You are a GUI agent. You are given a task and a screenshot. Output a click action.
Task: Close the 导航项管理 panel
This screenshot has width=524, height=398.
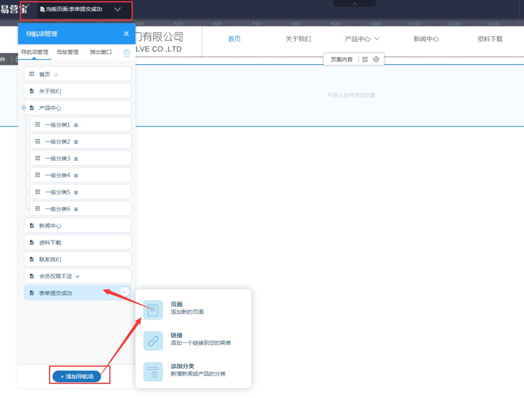126,34
